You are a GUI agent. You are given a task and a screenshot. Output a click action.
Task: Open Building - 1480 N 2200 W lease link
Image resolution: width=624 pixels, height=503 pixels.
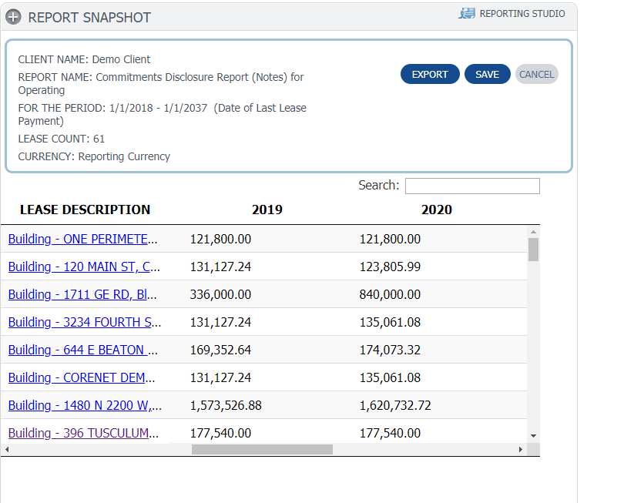(84, 405)
